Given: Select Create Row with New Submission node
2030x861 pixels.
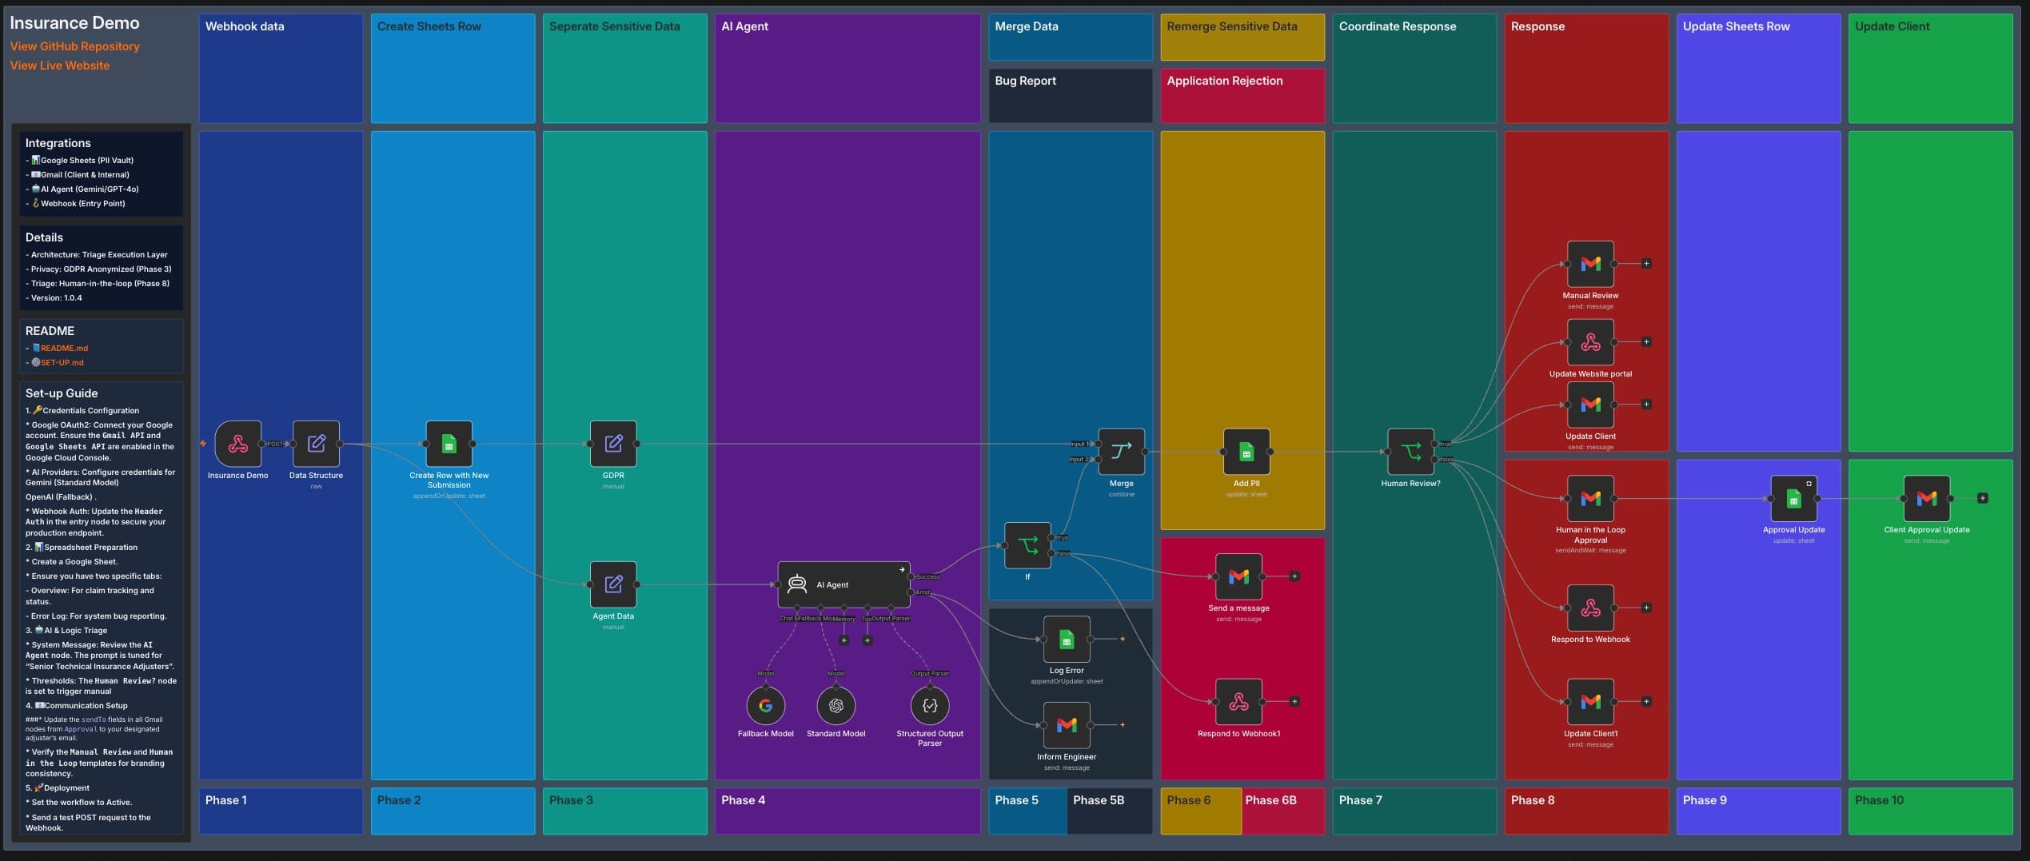Looking at the screenshot, I should click(449, 444).
